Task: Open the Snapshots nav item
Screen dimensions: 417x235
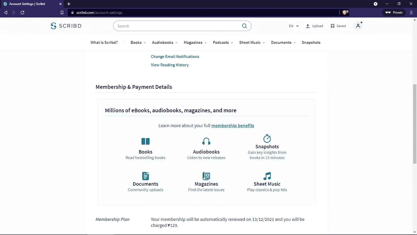Action: pos(311,43)
